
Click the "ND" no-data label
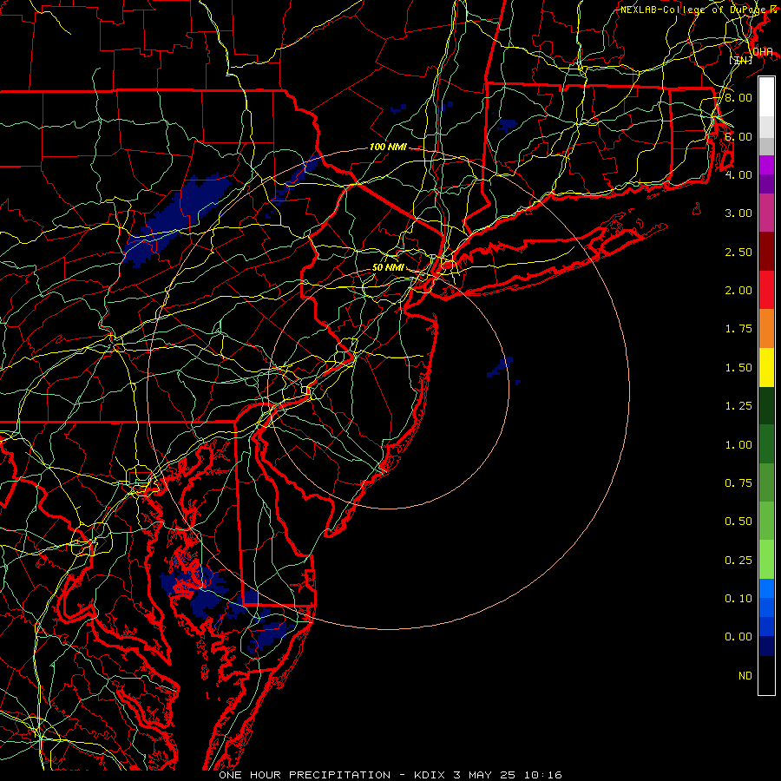pos(745,676)
